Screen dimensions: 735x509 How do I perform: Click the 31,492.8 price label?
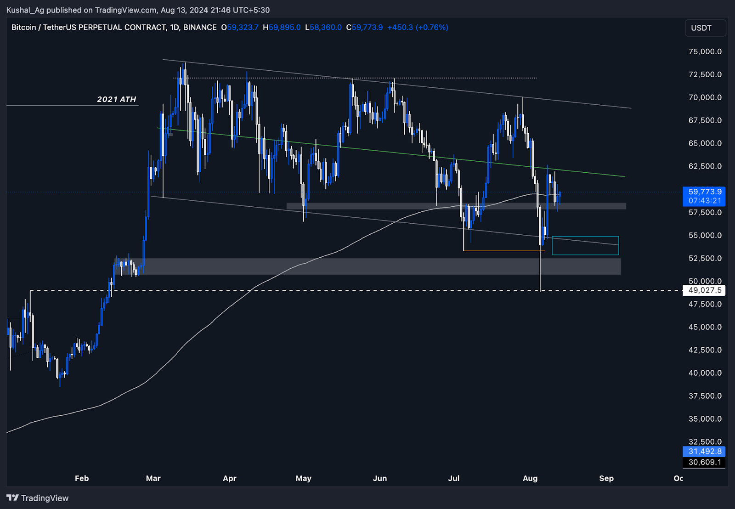tap(704, 452)
